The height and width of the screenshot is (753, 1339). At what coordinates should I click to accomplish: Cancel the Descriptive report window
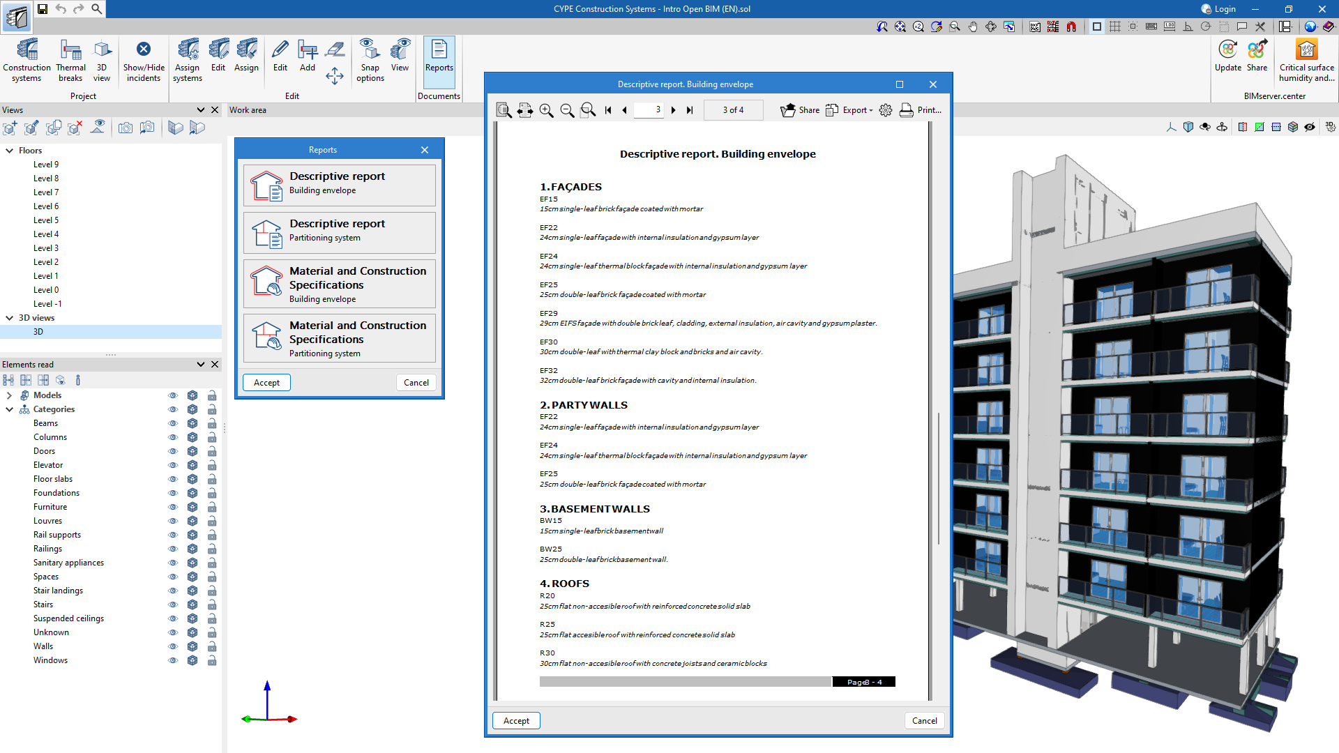(924, 720)
